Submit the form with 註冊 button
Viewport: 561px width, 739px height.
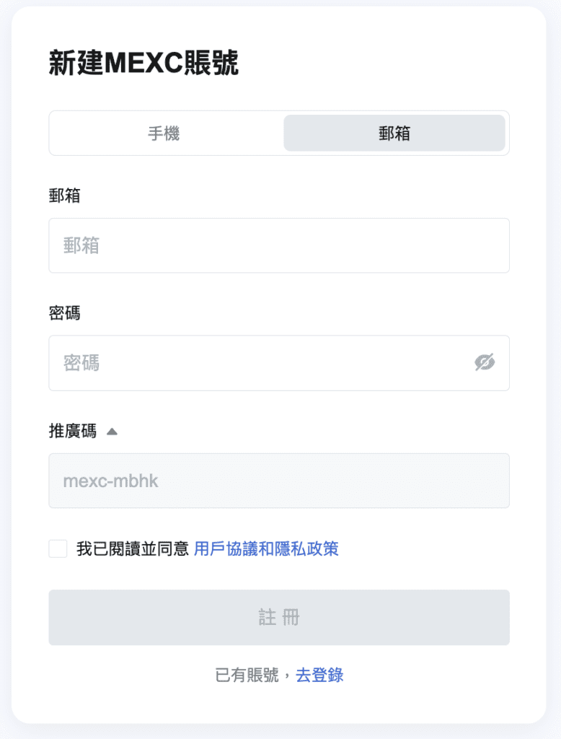279,618
